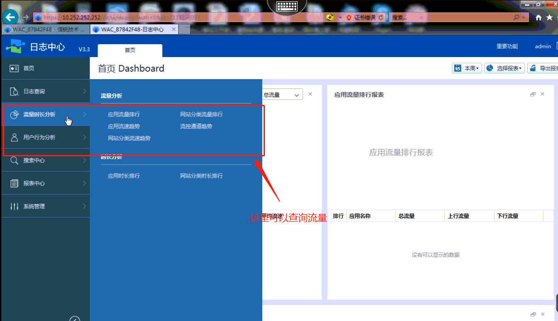Image resolution: width=558 pixels, height=321 pixels.
Task: Open the 本周 time range dropdown
Action: pyautogui.click(x=466, y=68)
